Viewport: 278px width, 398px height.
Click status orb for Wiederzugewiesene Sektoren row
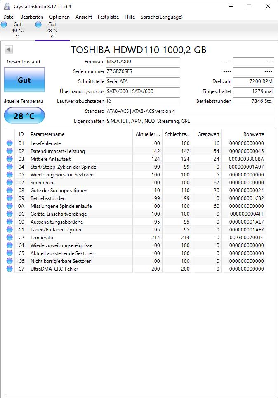click(9, 174)
